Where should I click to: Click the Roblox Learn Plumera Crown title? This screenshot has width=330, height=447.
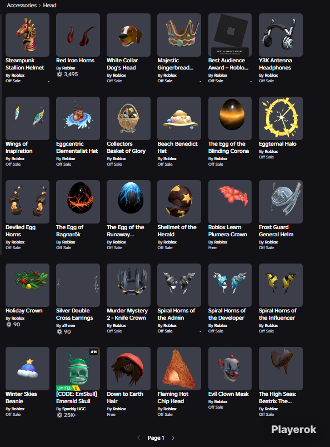(228, 231)
